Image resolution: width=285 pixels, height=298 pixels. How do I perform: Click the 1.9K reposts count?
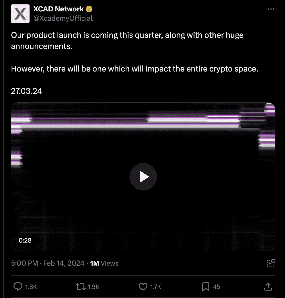coord(94,287)
